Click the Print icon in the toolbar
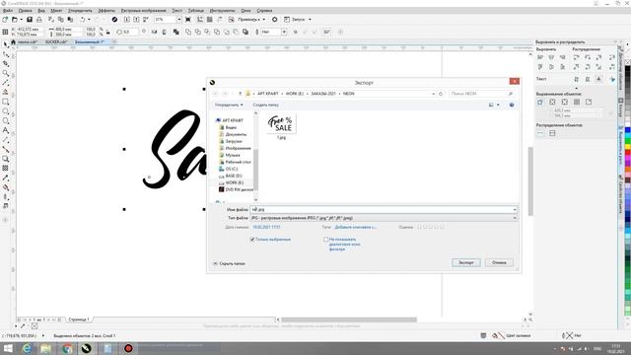Image resolution: width=631 pixels, height=355 pixels. point(39,20)
